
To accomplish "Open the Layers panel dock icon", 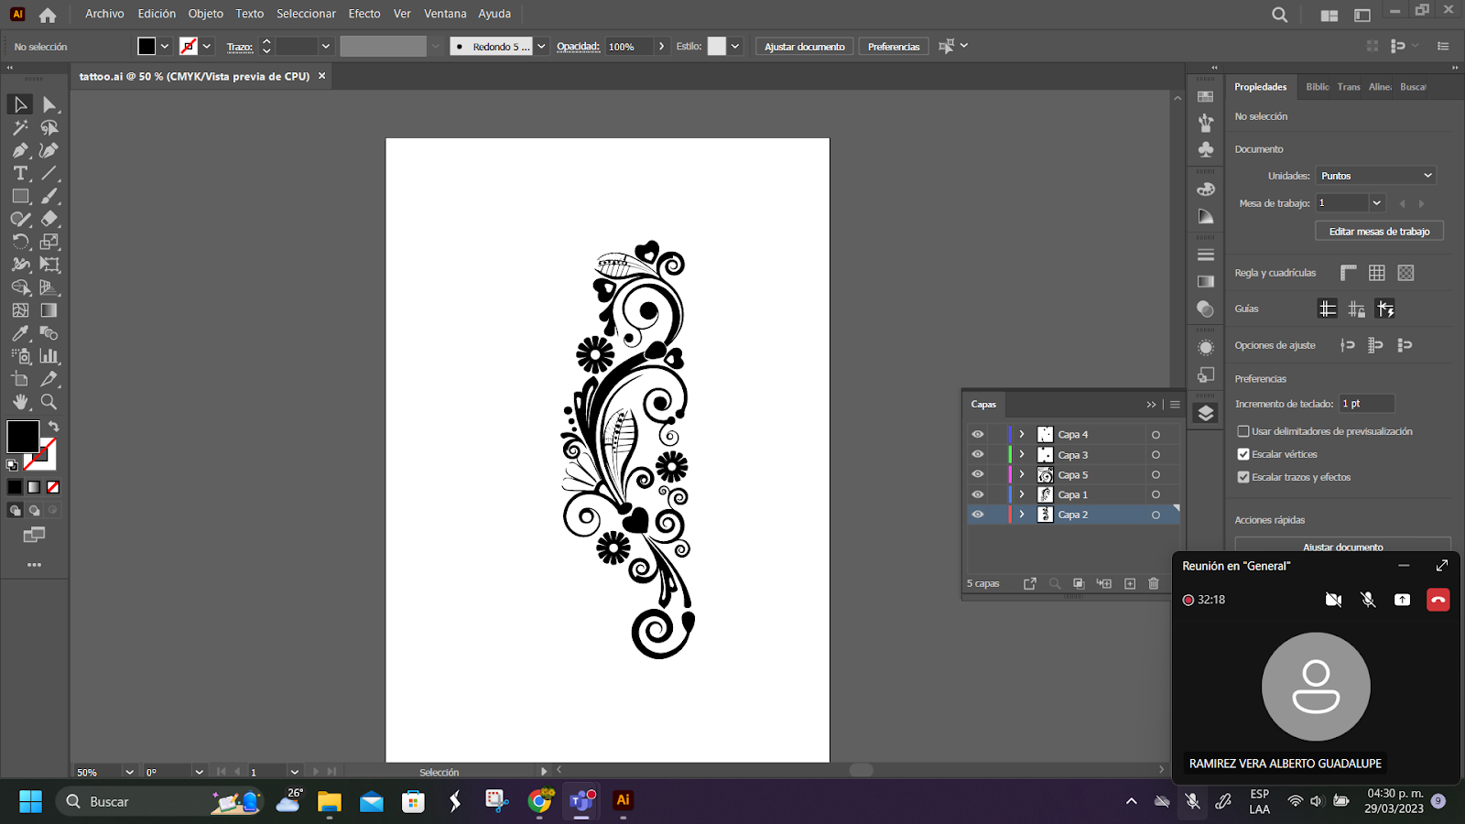I will coord(1206,413).
